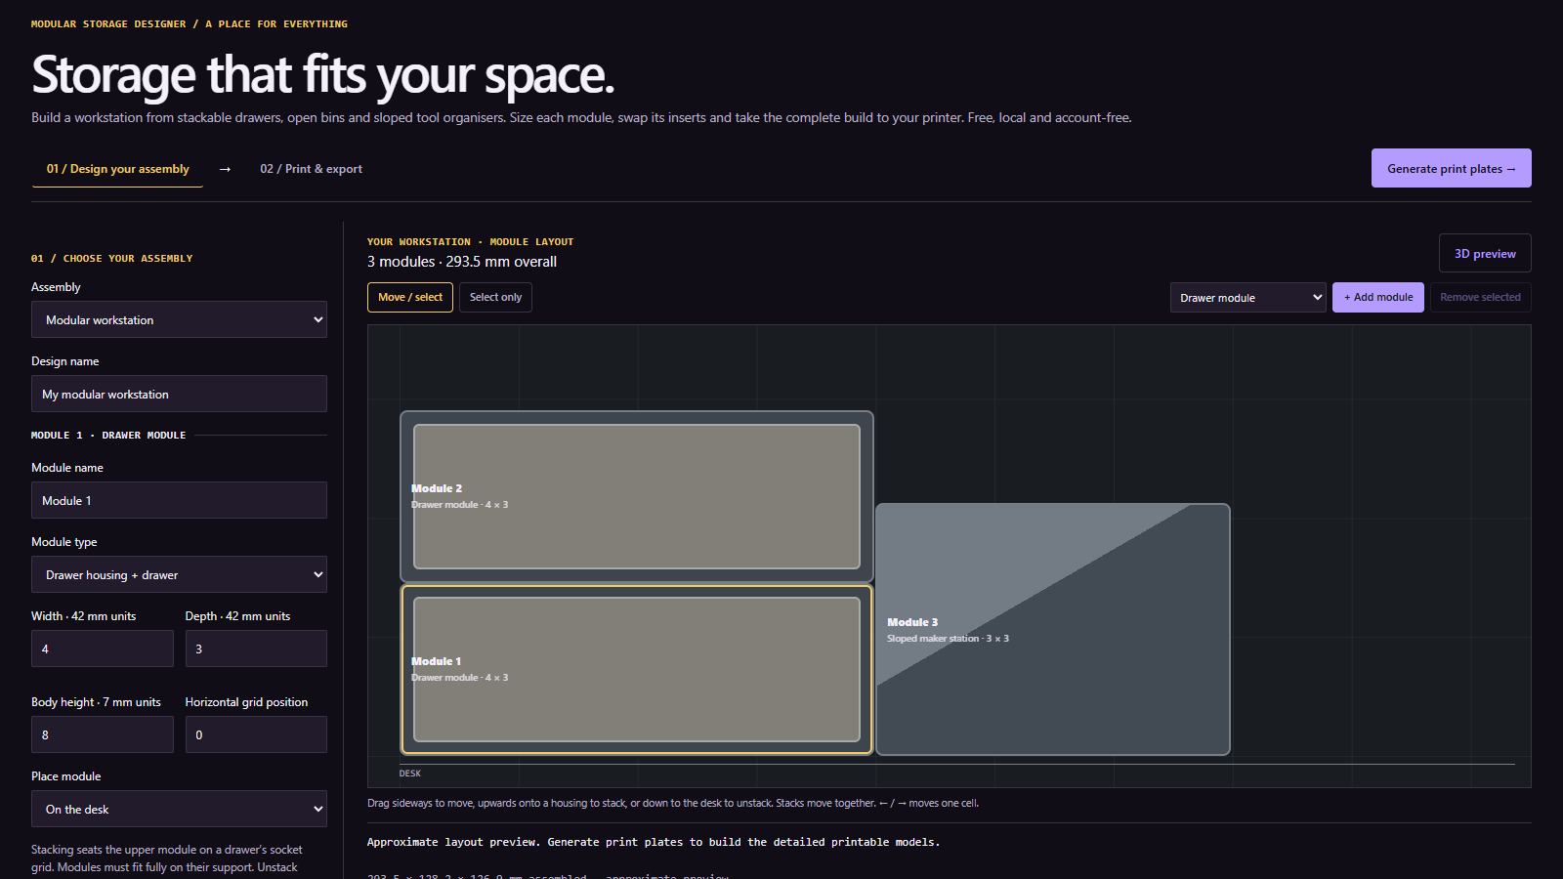
Task: Enable Move / select mode
Action: click(x=410, y=297)
